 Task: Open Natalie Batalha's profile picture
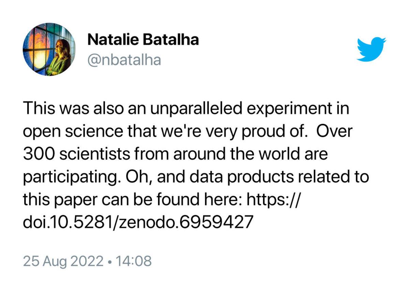tap(49, 50)
